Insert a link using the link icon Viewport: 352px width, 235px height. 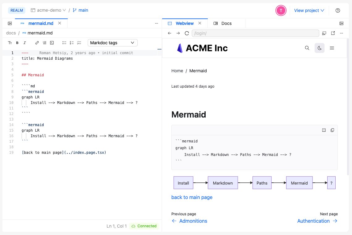37,43
